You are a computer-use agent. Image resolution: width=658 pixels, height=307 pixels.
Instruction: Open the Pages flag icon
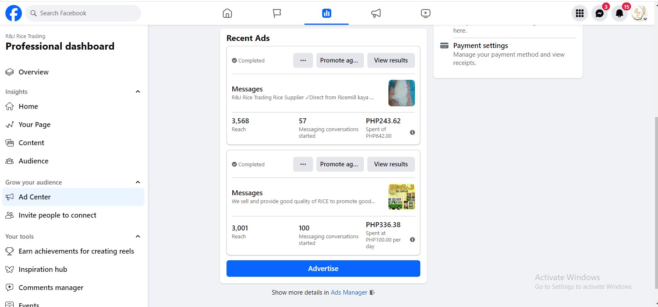click(x=277, y=13)
